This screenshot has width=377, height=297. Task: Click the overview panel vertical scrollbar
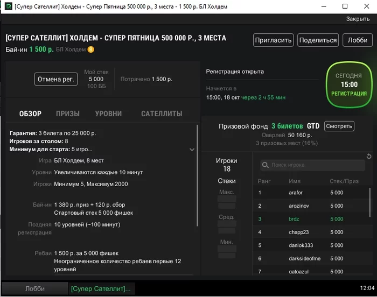pyautogui.click(x=197, y=175)
